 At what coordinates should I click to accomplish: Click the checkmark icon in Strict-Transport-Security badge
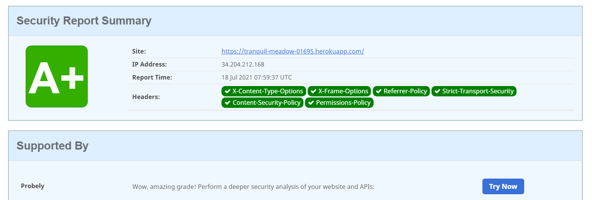(x=437, y=91)
